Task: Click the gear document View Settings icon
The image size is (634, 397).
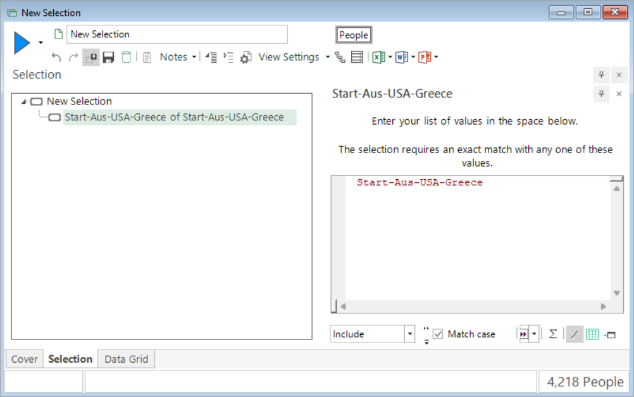Action: (246, 58)
